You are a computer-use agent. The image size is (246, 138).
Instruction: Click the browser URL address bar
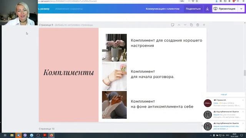[108, 1]
